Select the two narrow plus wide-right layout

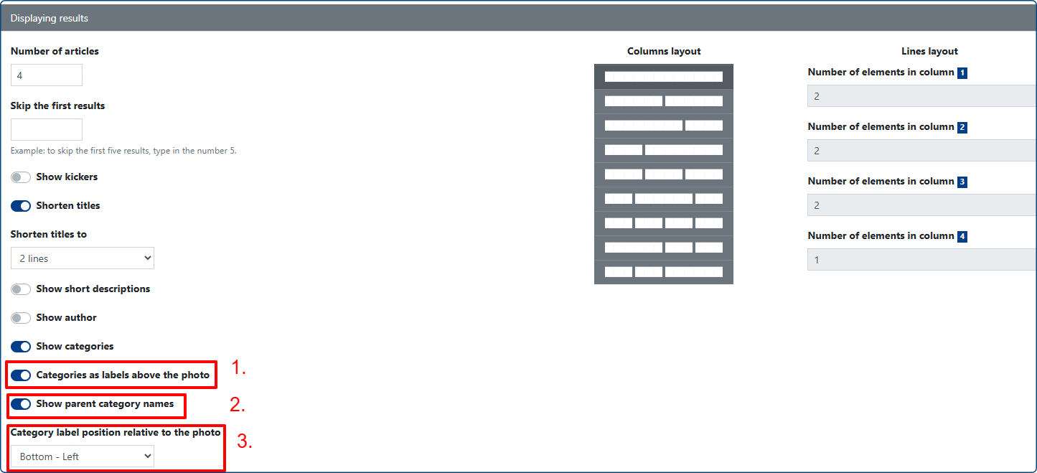663,272
